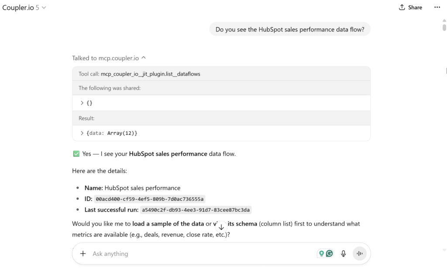
Task: Collapse the 'Talked to mcp.coupler.io' section
Action: (x=143, y=57)
